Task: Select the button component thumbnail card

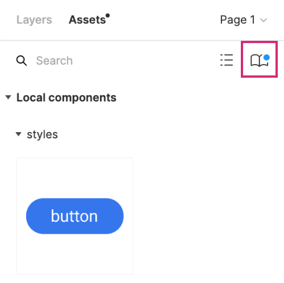Action: coord(75,216)
